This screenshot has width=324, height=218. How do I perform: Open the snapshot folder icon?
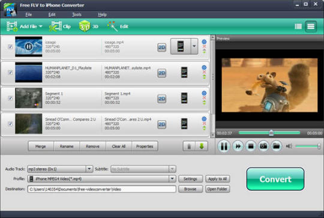click(x=276, y=146)
